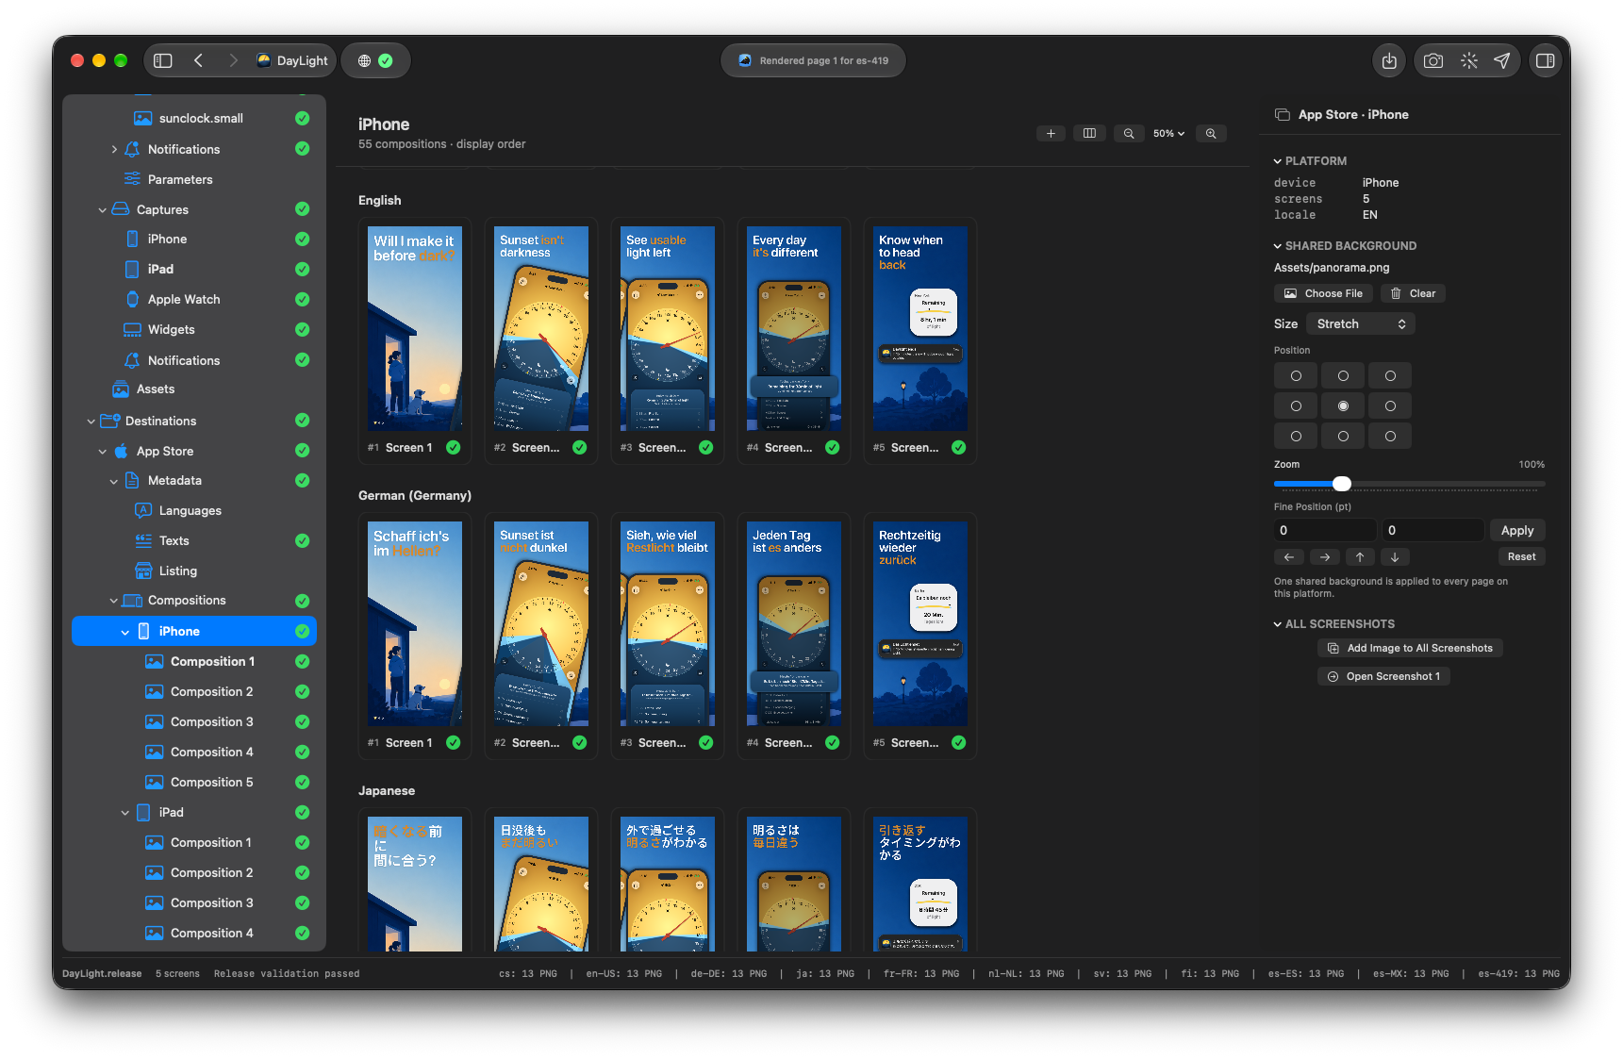The width and height of the screenshot is (1623, 1059).
Task: Capture screenshots with the camera icon
Action: (x=1433, y=60)
